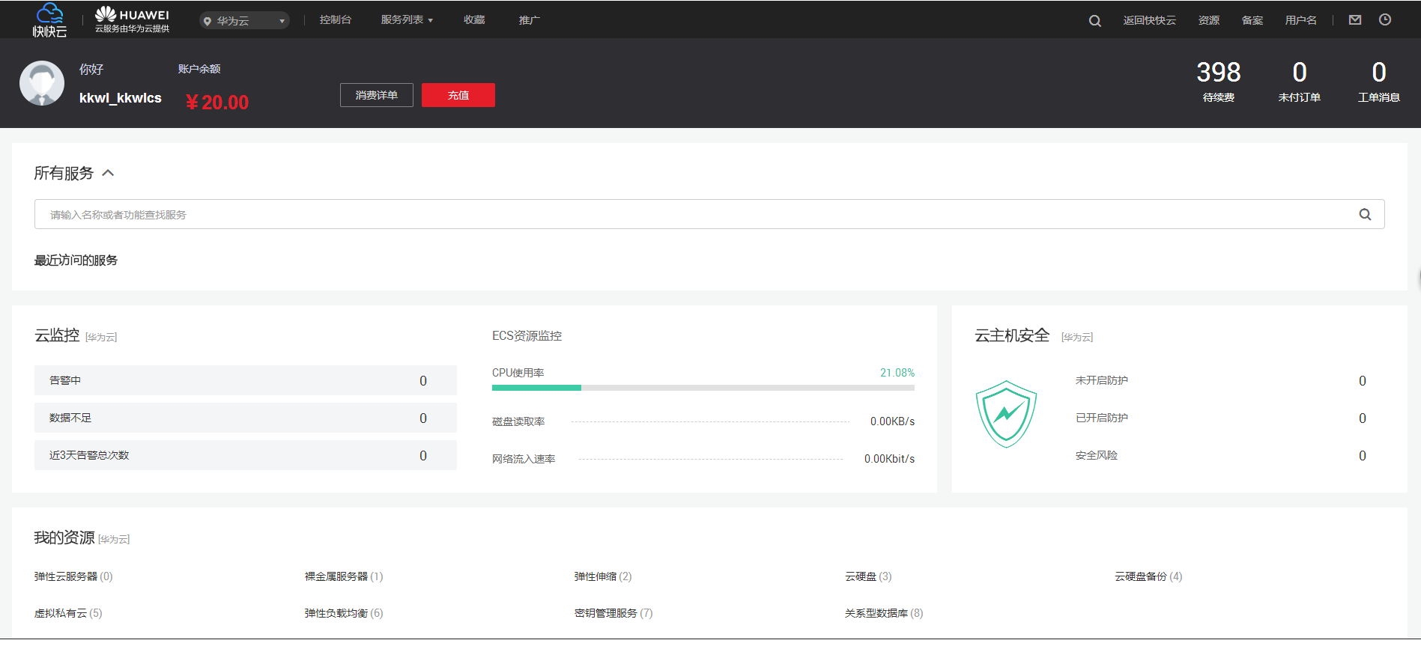Image resolution: width=1421 pixels, height=661 pixels.
Task: Open 弹性负载均衡 (6) resource
Action: (x=344, y=613)
